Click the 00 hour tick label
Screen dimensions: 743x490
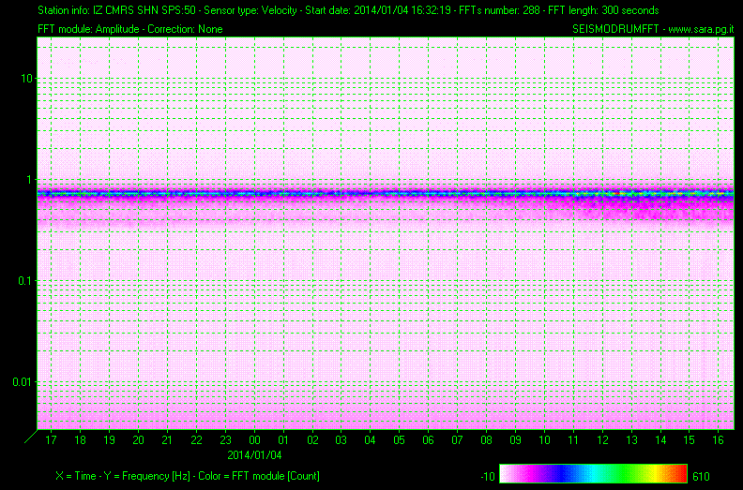(x=254, y=440)
